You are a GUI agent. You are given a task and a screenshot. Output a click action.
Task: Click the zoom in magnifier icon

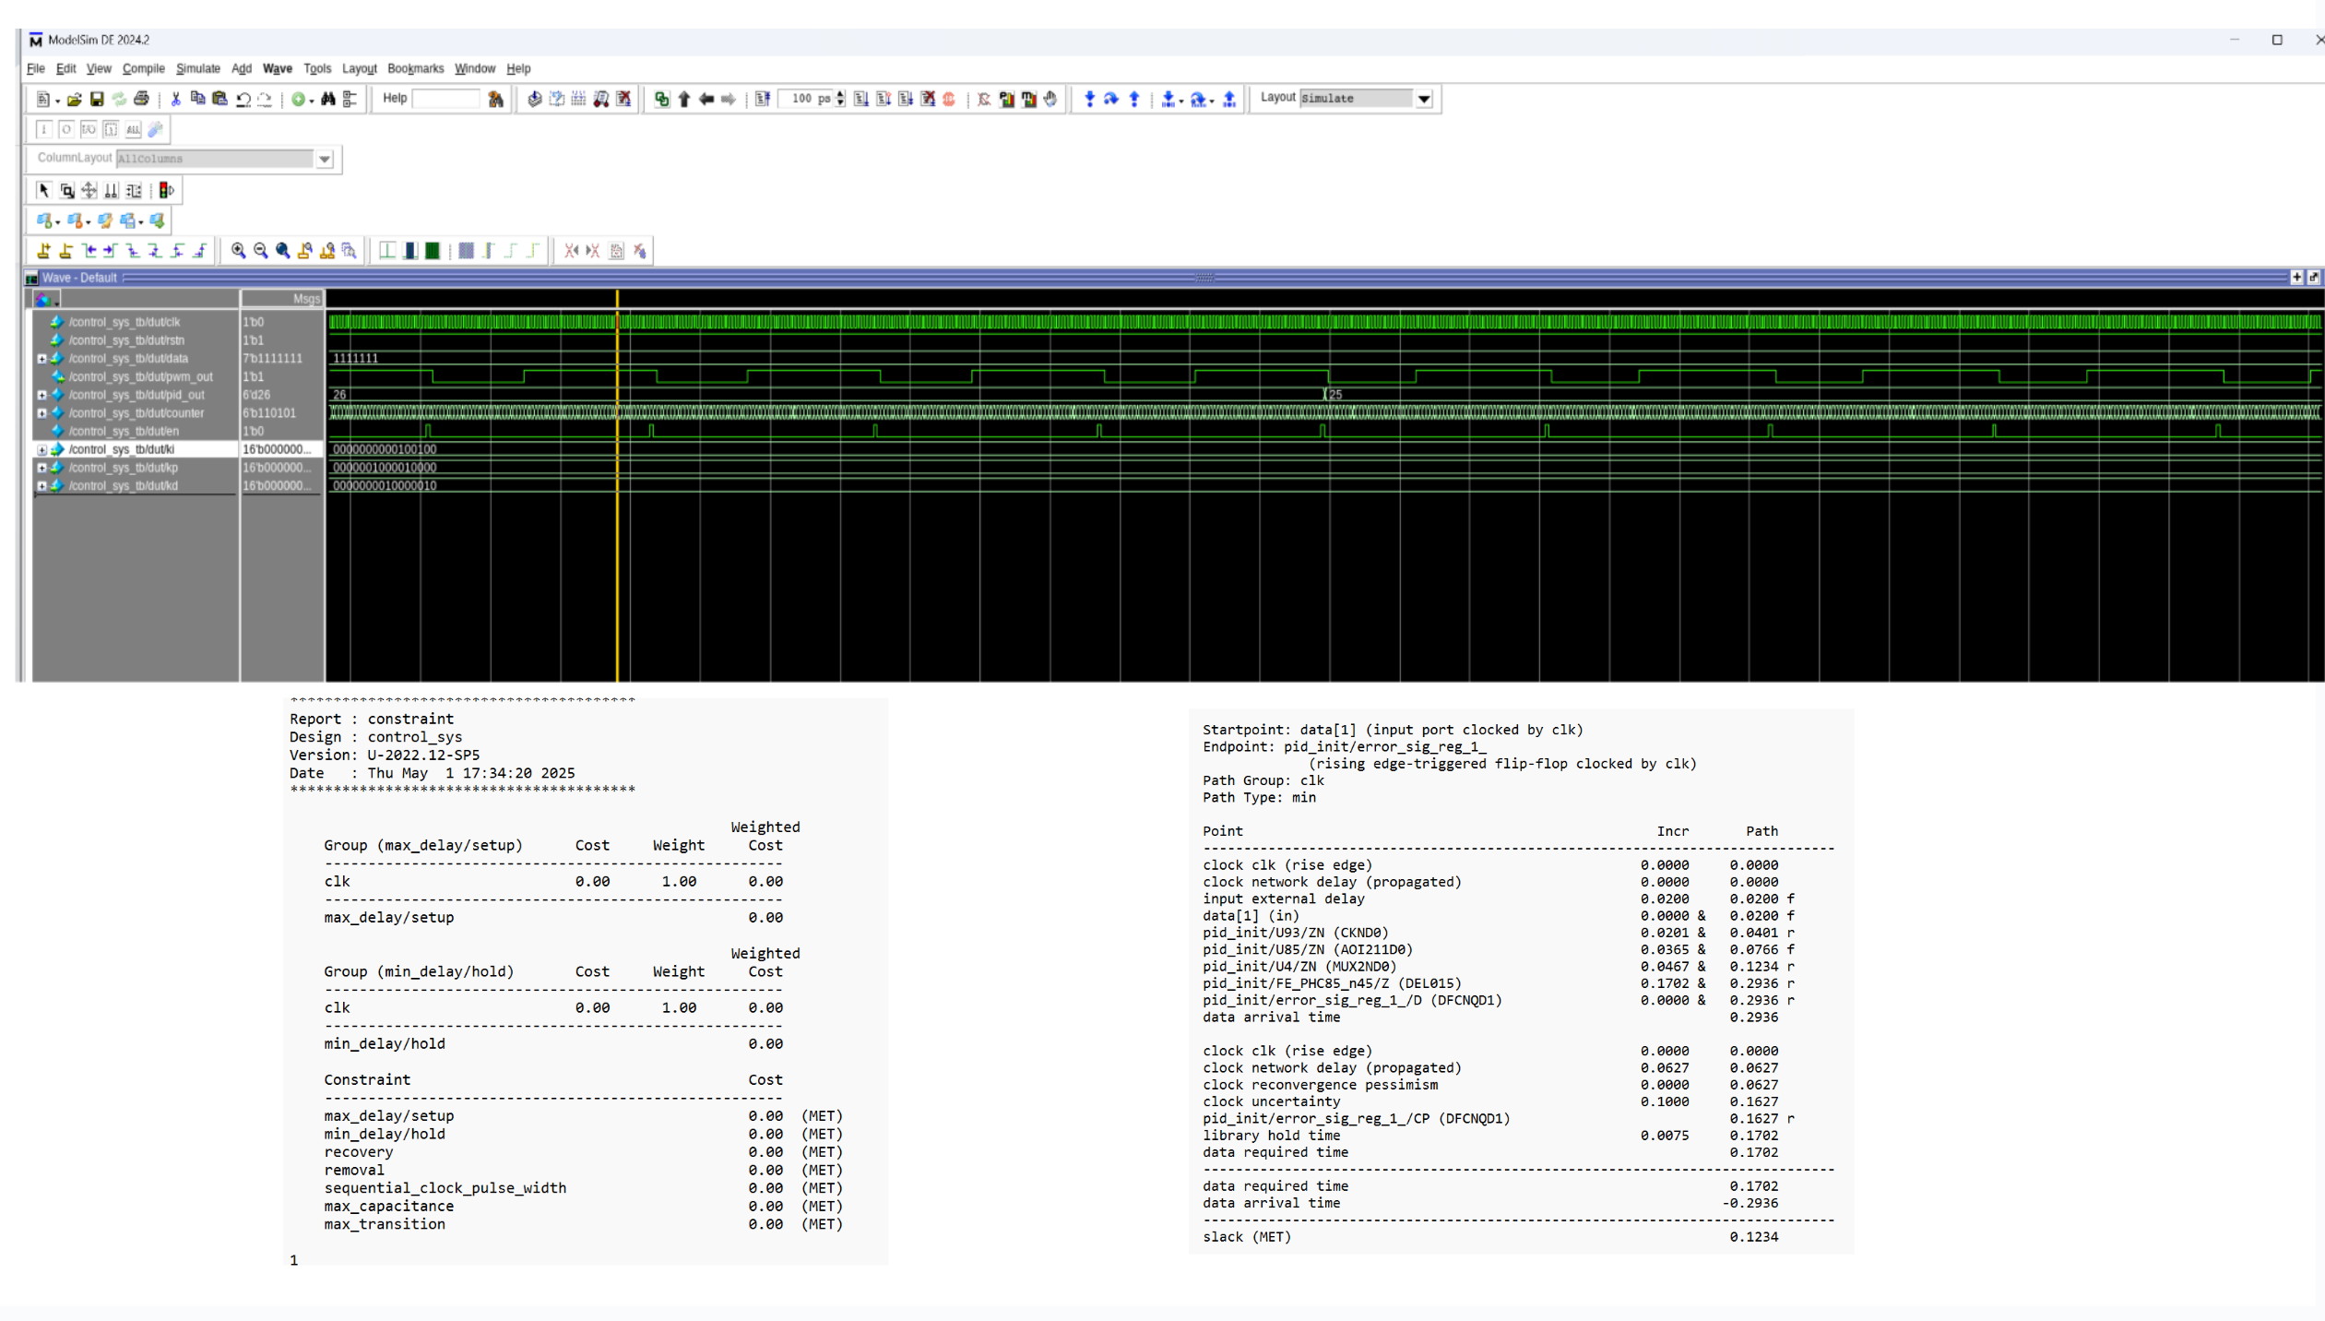pyautogui.click(x=238, y=250)
